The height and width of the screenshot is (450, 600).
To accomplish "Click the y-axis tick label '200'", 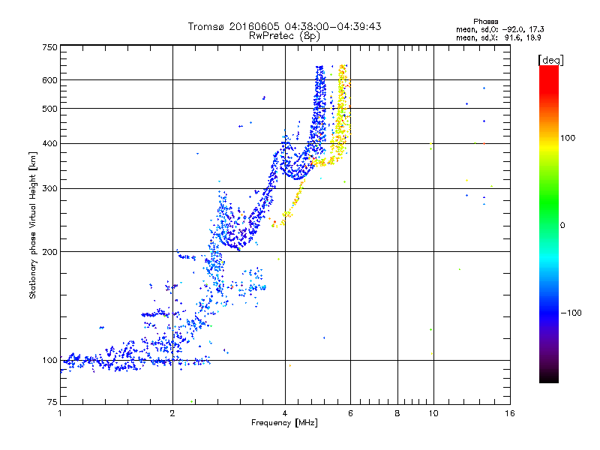I will [50, 252].
